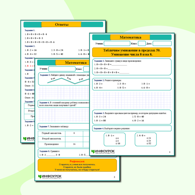195x195 pixels.
Task: Mark the checkbox for answer 32
Action: [147, 143]
